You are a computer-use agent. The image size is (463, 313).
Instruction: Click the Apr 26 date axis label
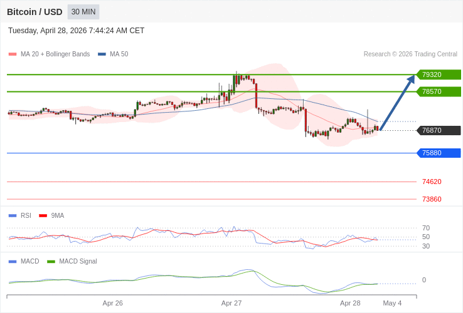(x=113, y=303)
